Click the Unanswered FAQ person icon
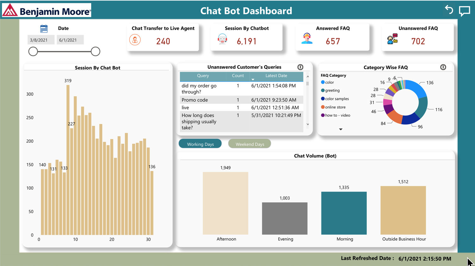The width and height of the screenshot is (475, 266). (392, 39)
